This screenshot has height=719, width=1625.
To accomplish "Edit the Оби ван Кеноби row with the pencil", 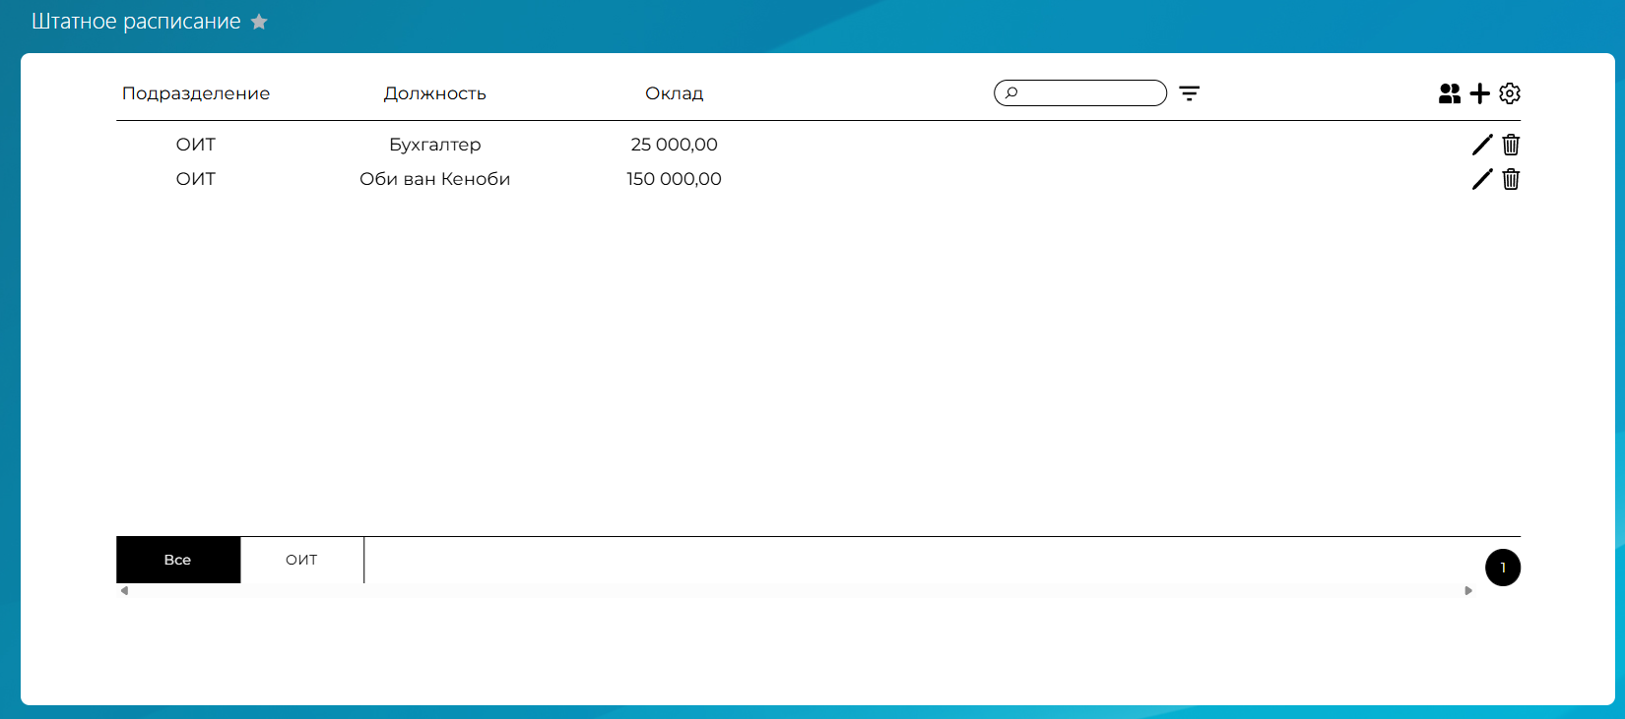I will [x=1482, y=179].
